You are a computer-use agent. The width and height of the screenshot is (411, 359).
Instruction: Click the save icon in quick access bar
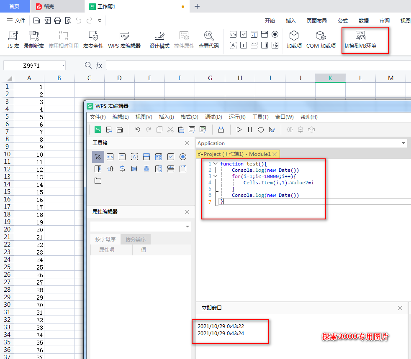click(x=36, y=20)
